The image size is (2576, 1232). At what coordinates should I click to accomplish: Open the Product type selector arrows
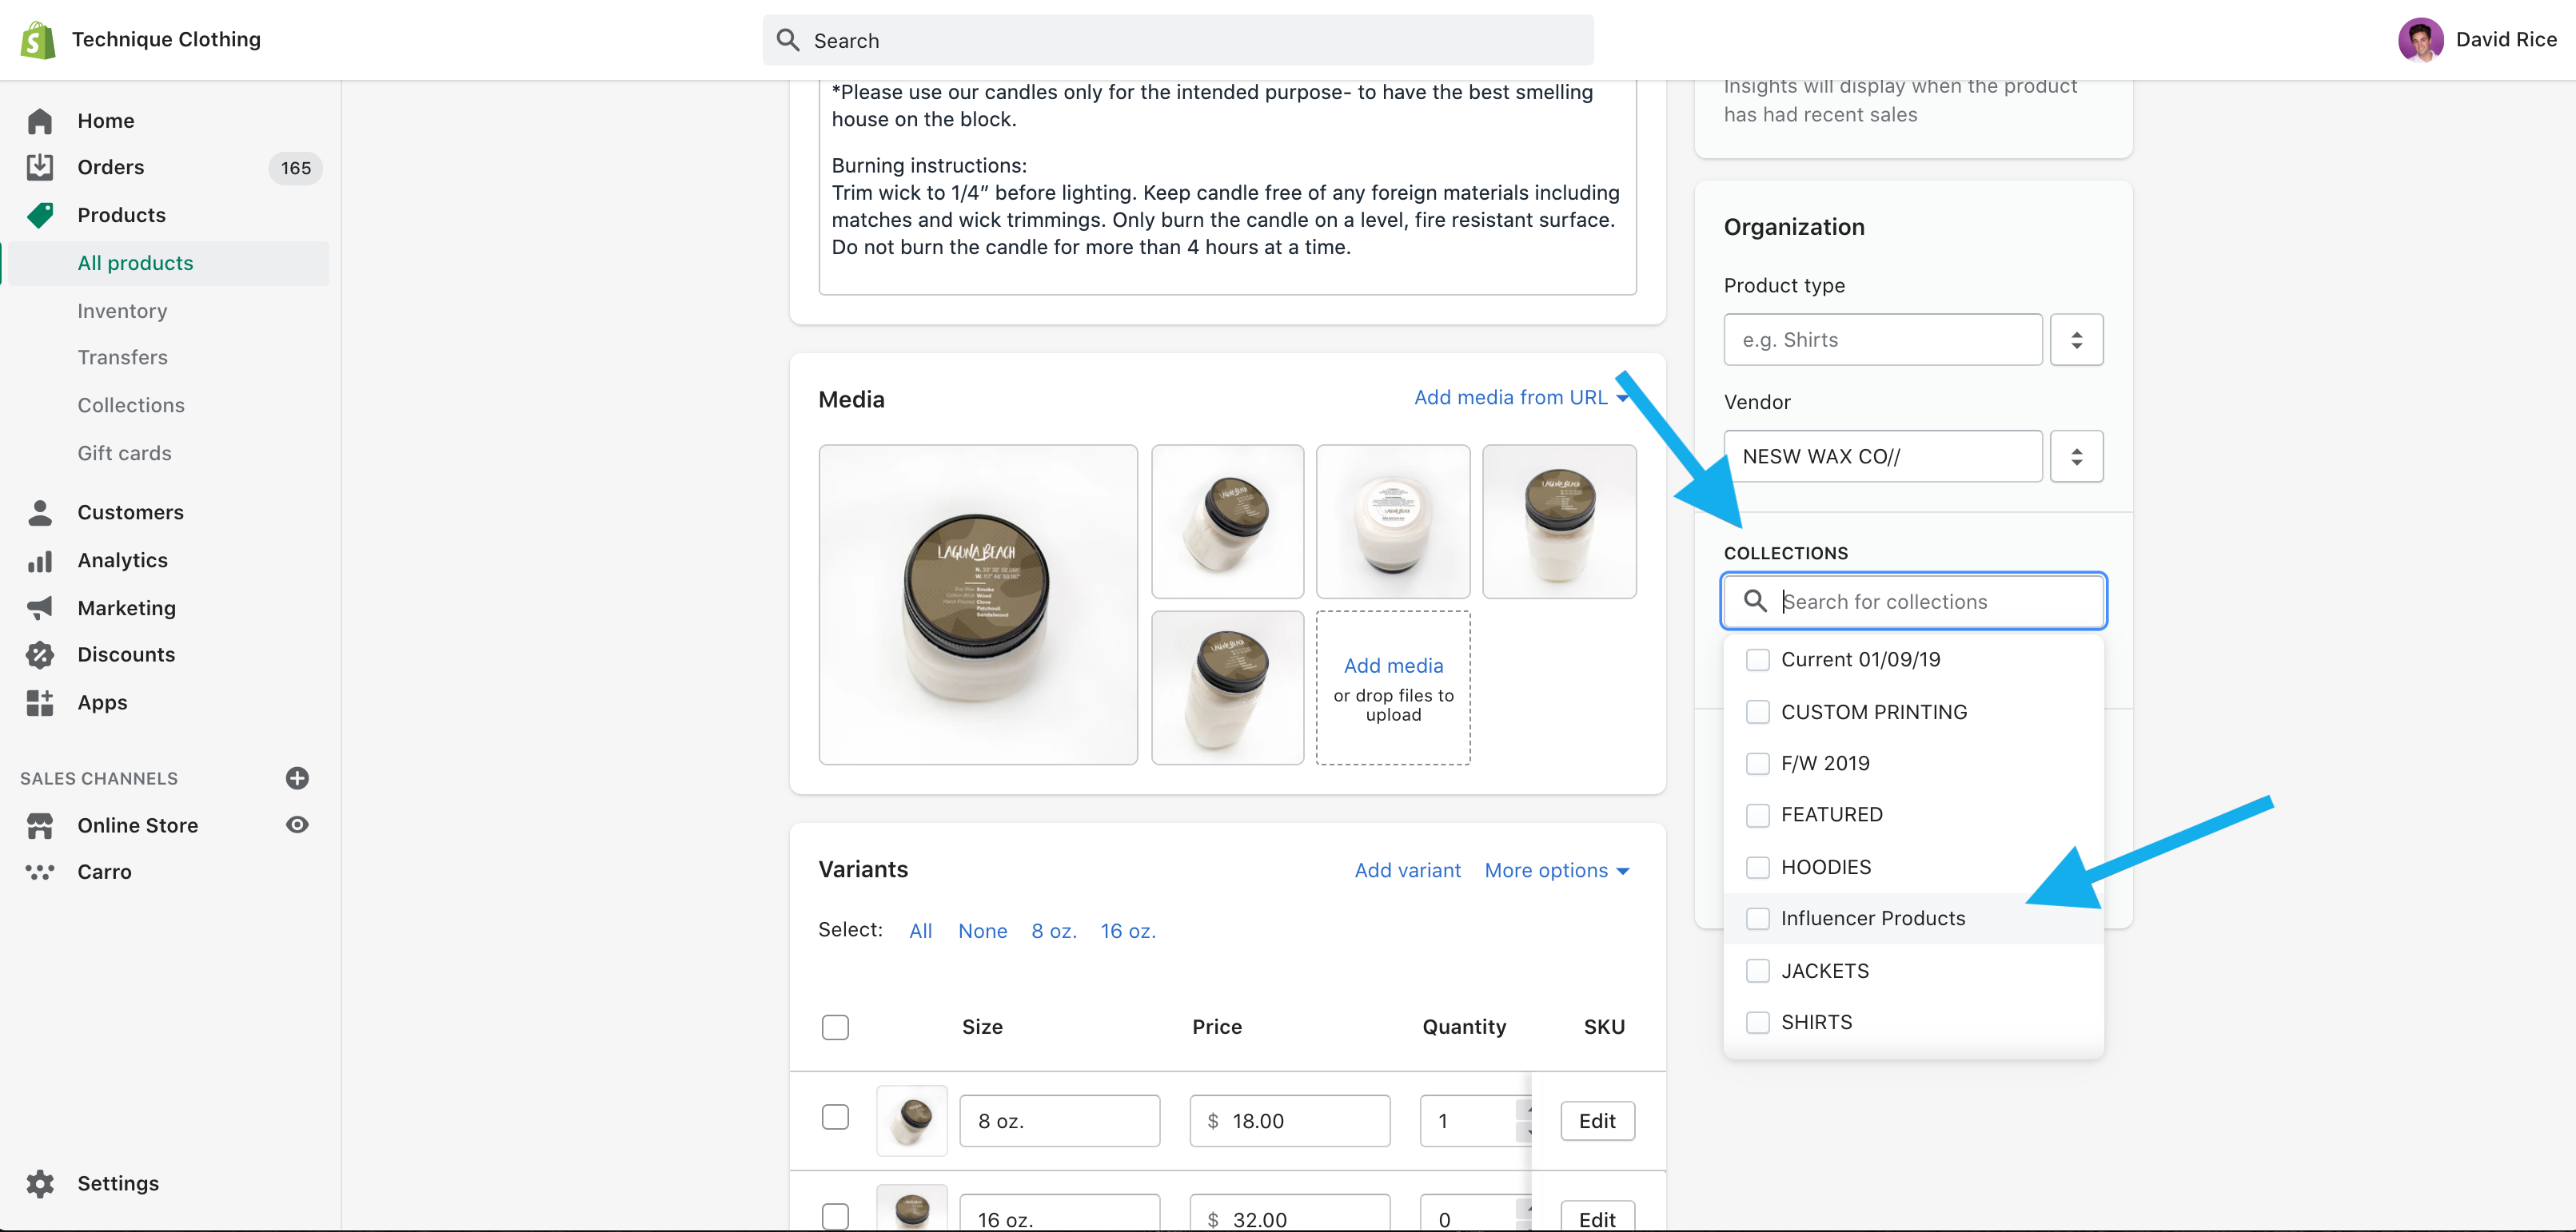pyautogui.click(x=2076, y=340)
